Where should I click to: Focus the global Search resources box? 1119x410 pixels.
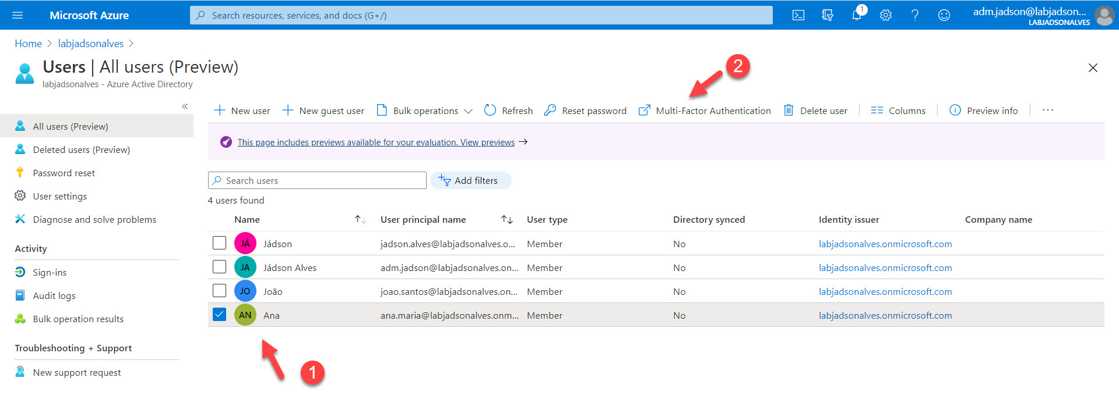click(481, 15)
